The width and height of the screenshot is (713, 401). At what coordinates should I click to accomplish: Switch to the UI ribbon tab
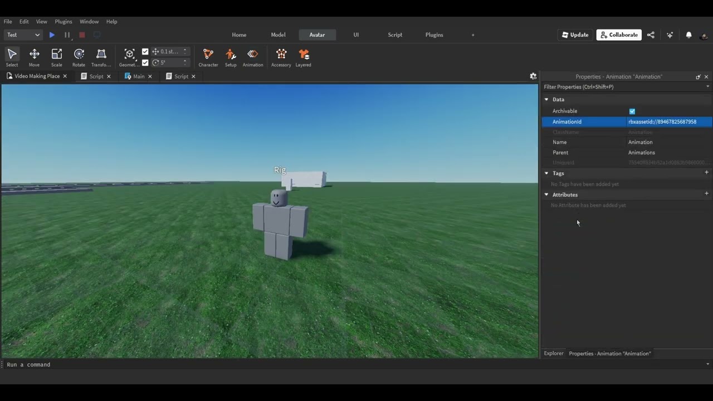pos(356,35)
